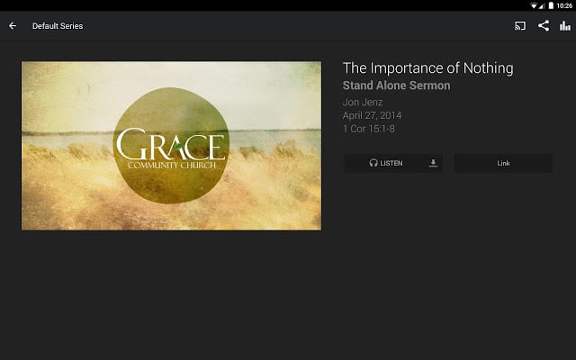Select the 'Default Series' title text

pos(58,26)
